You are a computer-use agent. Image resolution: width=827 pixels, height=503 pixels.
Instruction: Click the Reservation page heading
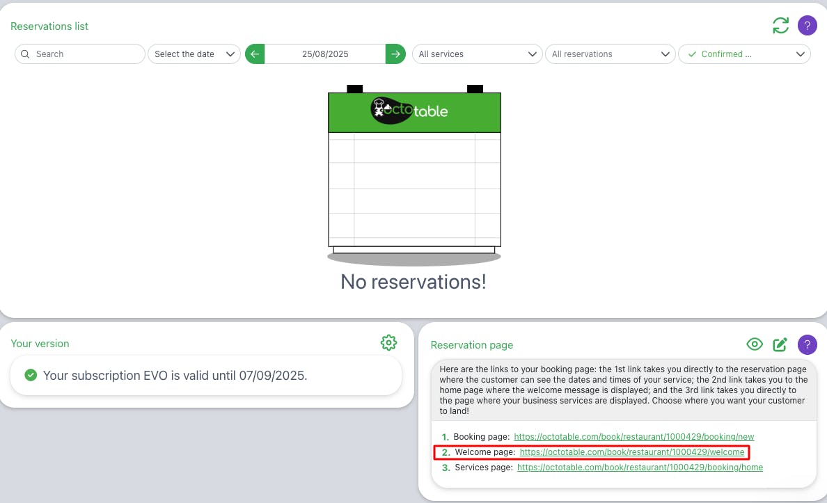coord(472,345)
